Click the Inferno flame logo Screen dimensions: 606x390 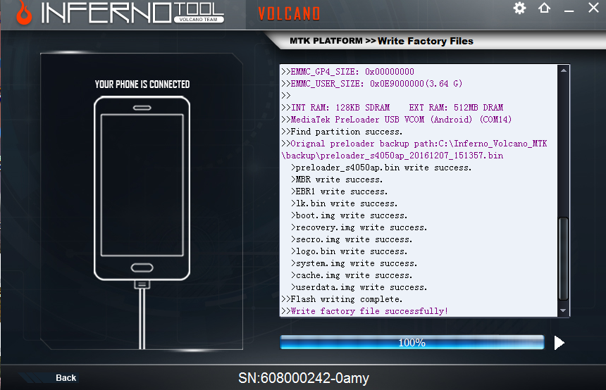point(23,13)
